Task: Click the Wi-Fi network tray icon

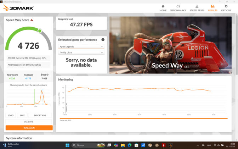Action: point(215,145)
